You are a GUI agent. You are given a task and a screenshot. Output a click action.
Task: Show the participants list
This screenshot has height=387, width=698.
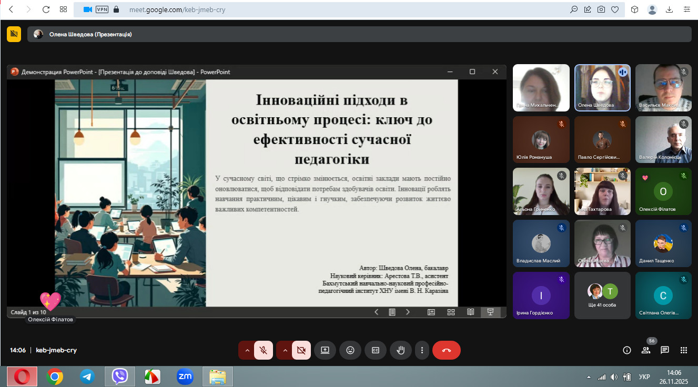click(x=645, y=350)
